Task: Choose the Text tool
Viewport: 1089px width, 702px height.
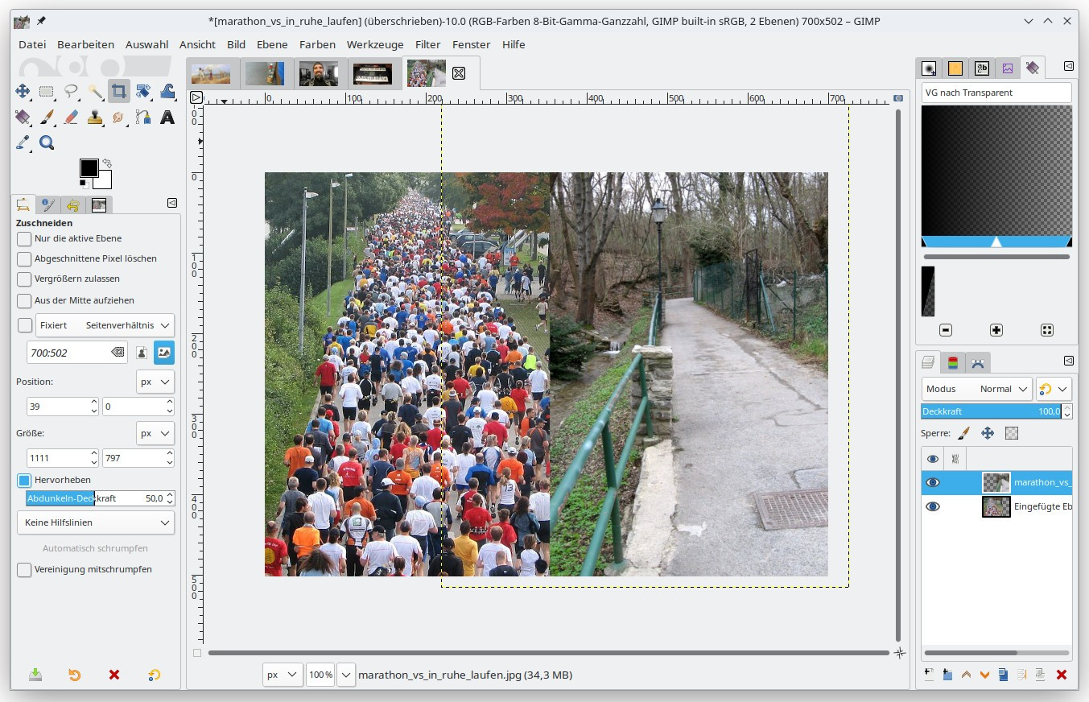Action: point(167,118)
